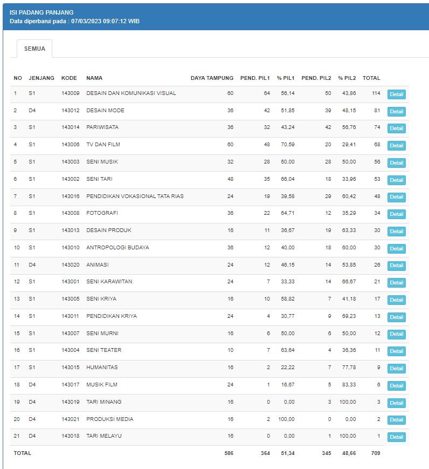Click the MUSIK FILM name cell
This screenshot has height=469, width=429.
[x=102, y=385]
